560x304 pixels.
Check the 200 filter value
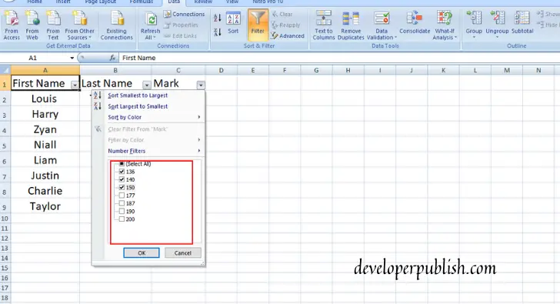[122, 219]
